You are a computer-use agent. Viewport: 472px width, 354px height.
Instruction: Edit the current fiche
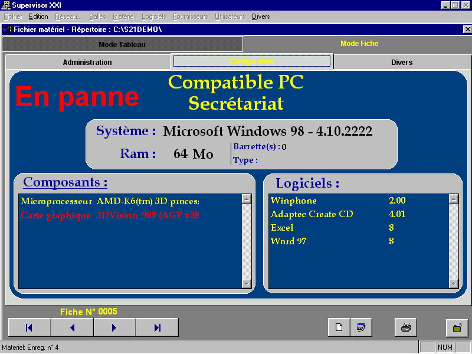(361, 327)
